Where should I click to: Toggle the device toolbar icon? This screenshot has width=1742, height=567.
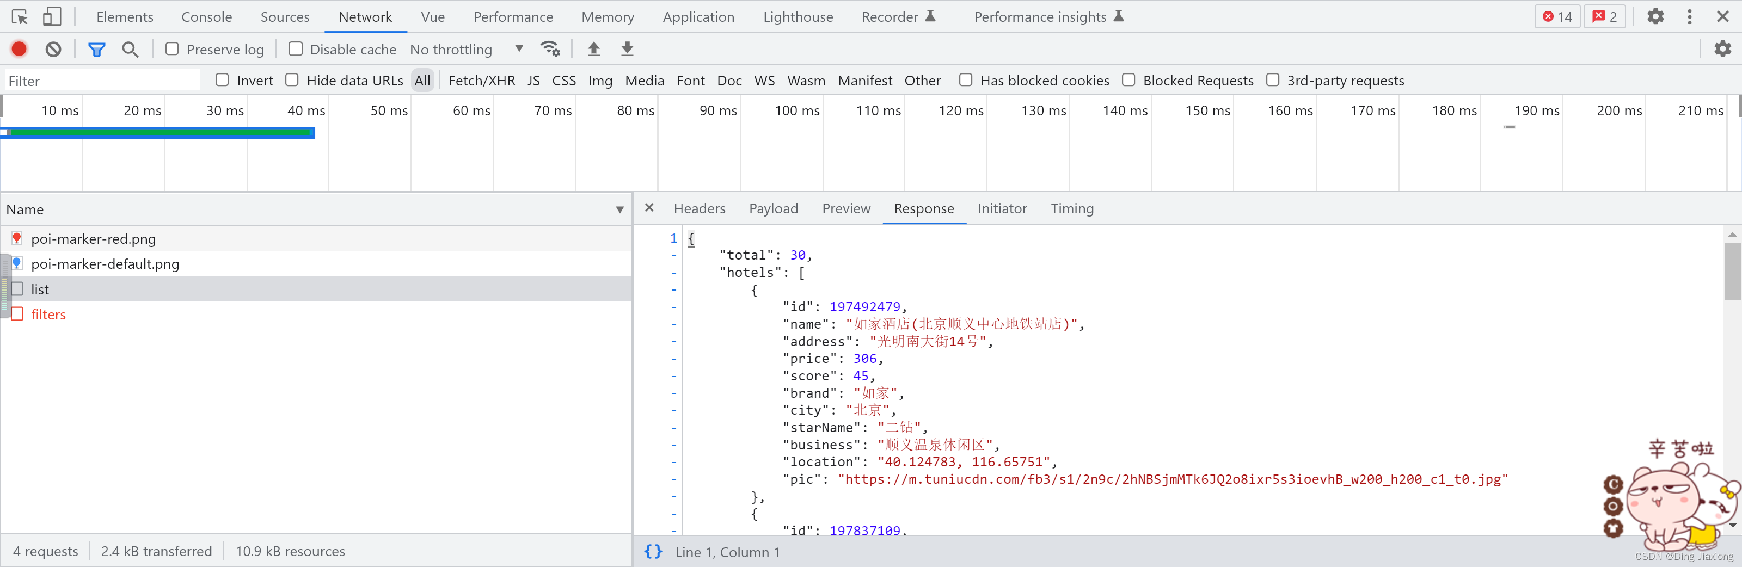pos(51,16)
